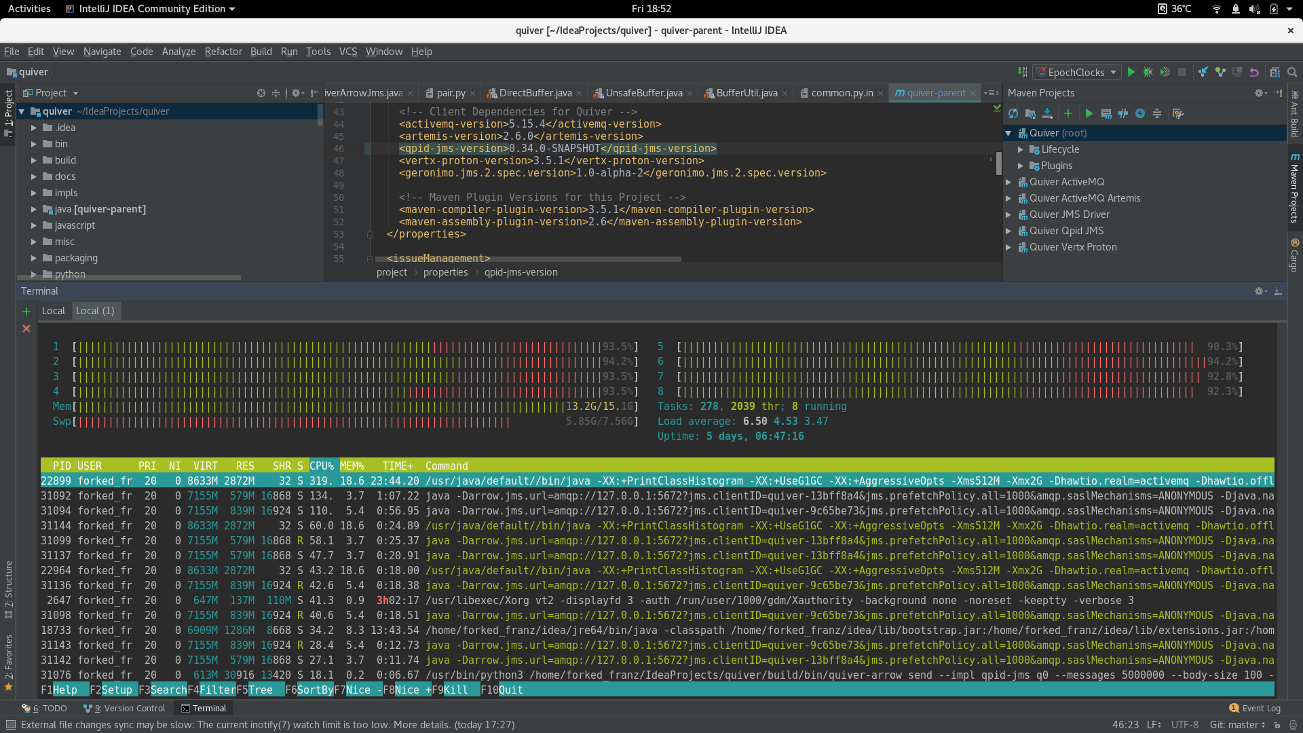Toggle Maven skip tests mode
Viewport: 1303px width, 733px height.
click(x=1140, y=113)
